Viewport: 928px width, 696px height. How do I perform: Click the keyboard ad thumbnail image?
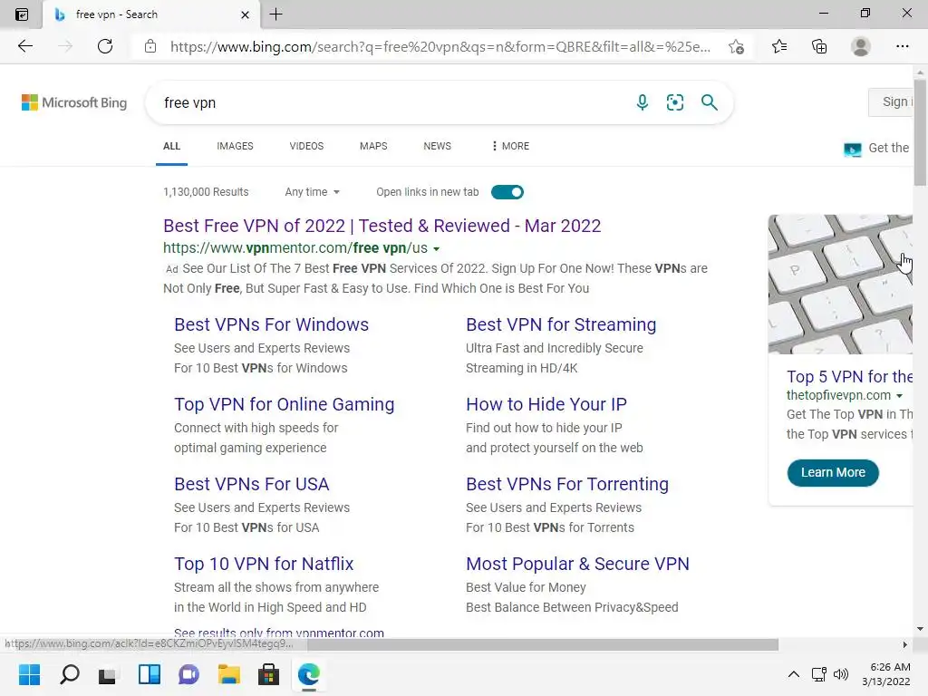click(x=840, y=284)
